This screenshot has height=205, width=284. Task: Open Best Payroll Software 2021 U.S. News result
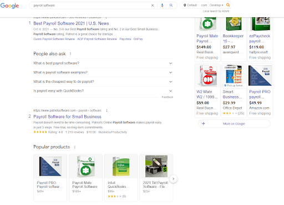[x=71, y=23]
